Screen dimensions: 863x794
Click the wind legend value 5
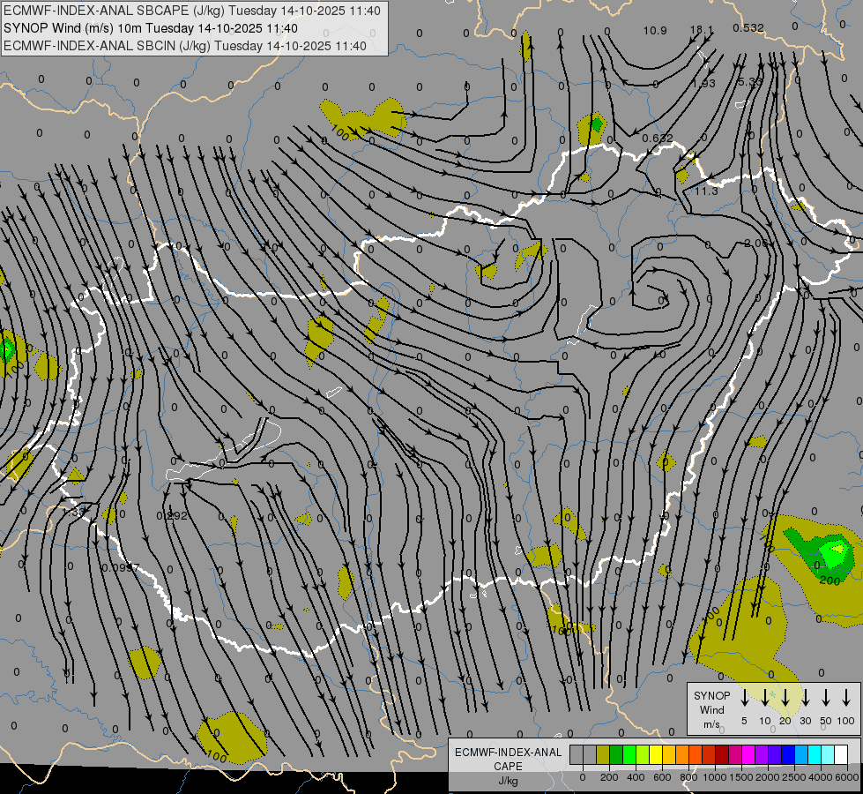pos(744,721)
